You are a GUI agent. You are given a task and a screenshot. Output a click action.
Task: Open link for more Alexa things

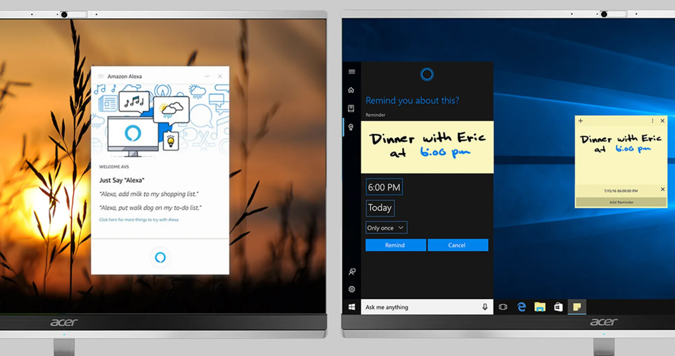click(139, 220)
